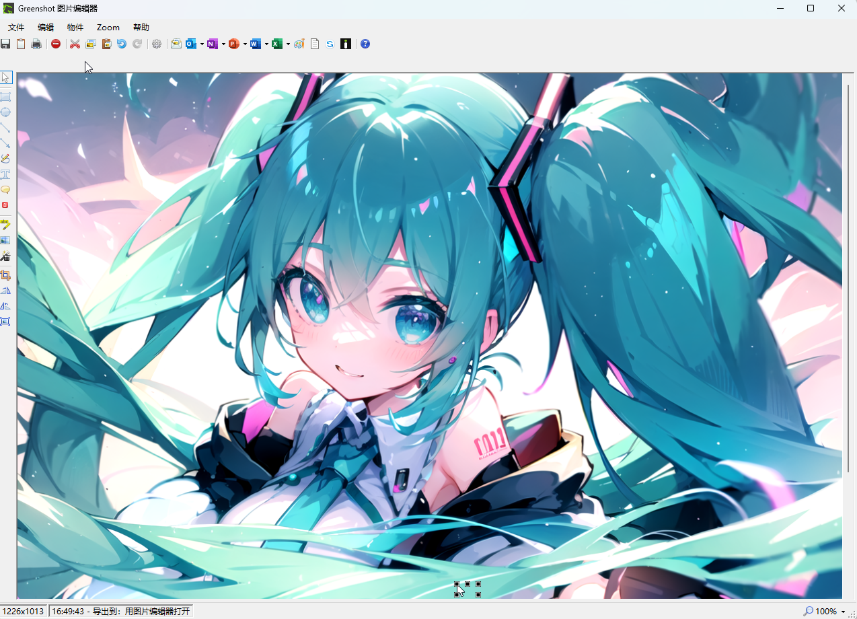857x619 pixels.
Task: Send the image to Word
Action: pos(256,44)
